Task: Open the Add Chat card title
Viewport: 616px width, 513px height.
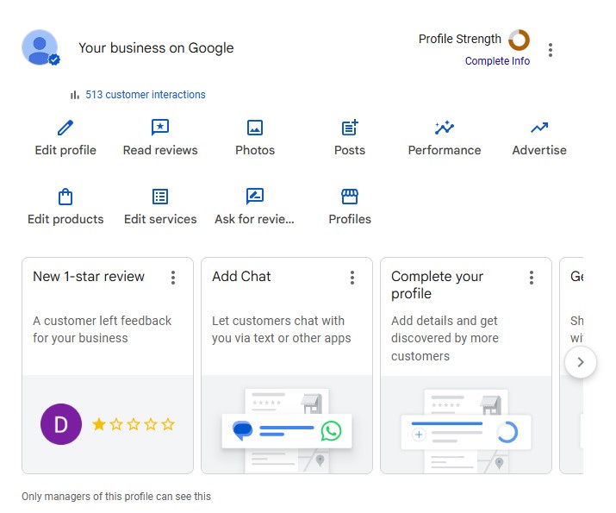Action: coord(241,277)
